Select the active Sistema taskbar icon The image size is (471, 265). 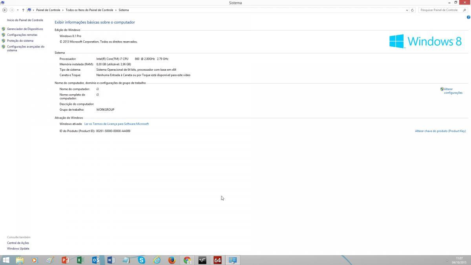point(233,260)
